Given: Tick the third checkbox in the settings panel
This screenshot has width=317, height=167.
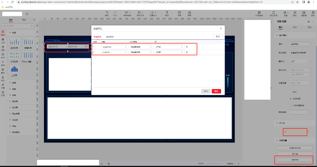Looking at the screenshot, I should point(291,105).
